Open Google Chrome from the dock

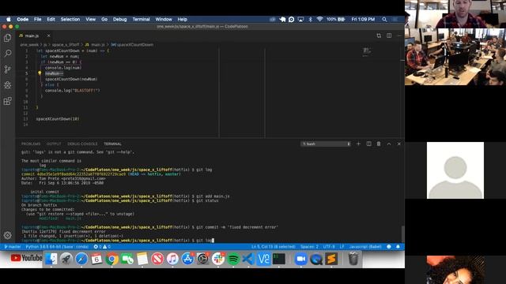(x=111, y=259)
